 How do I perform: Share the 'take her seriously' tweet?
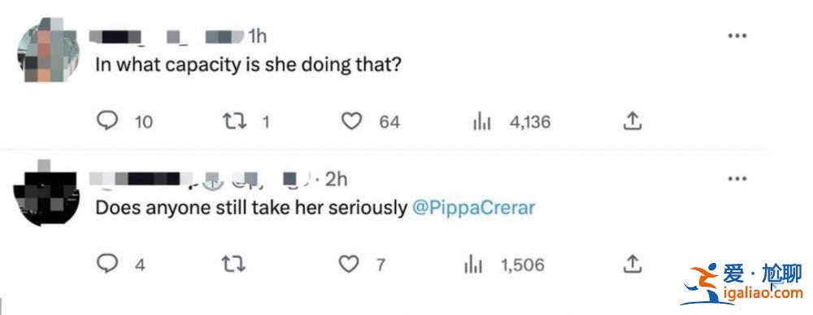point(632,264)
